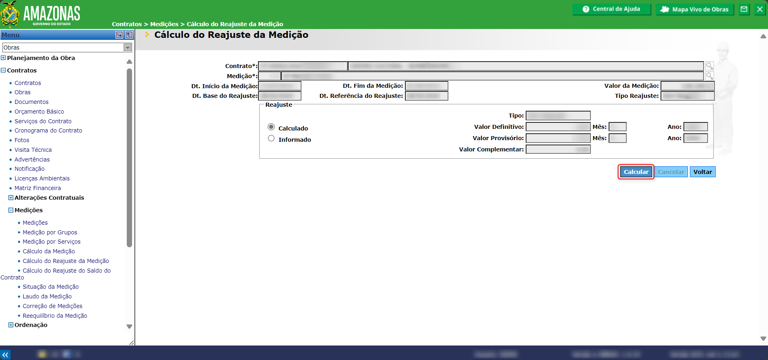Select the Informado radio option
Viewport: 768px width, 360px height.
(271, 138)
